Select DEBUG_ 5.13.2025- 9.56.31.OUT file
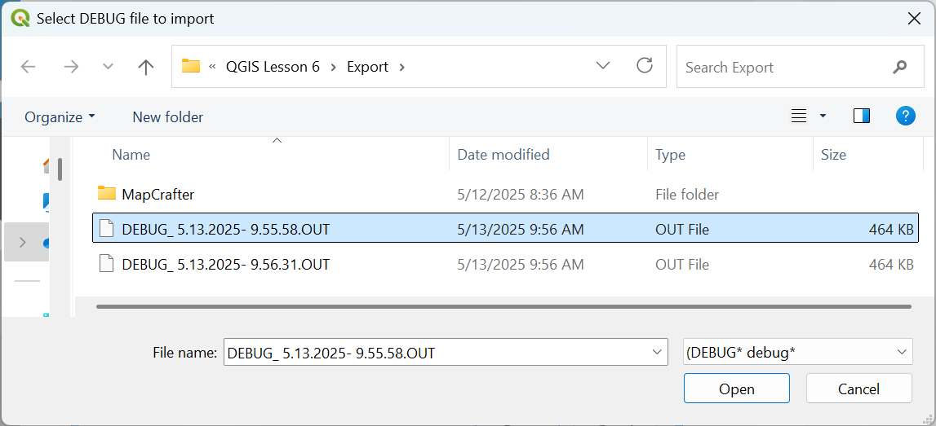Viewport: 936px width, 426px height. pos(225,265)
